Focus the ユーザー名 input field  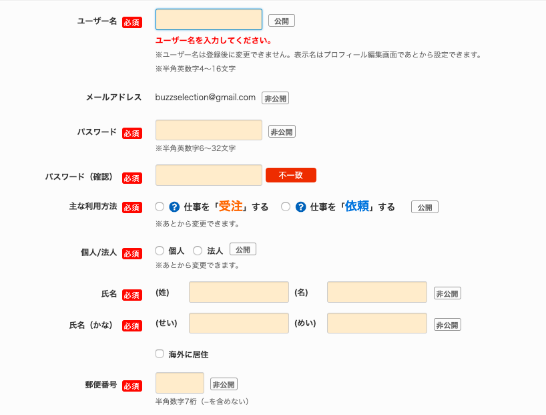(209, 19)
